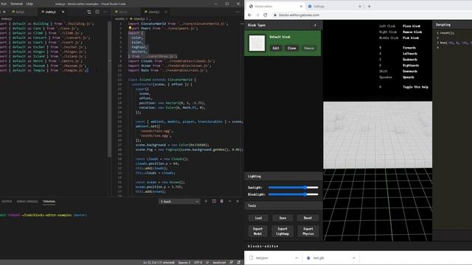The width and height of the screenshot is (472, 265).
Task: Split the terminal panel
Action: [x=214, y=201]
